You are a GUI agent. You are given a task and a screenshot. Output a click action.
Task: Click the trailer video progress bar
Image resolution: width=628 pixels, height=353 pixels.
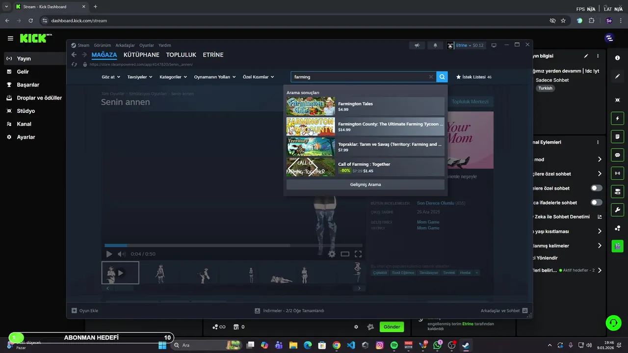[x=234, y=245]
